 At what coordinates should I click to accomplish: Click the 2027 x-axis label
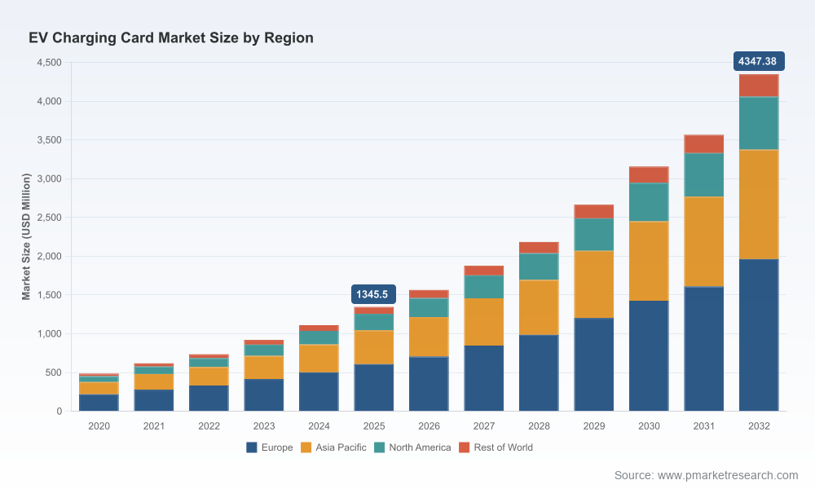click(x=484, y=426)
